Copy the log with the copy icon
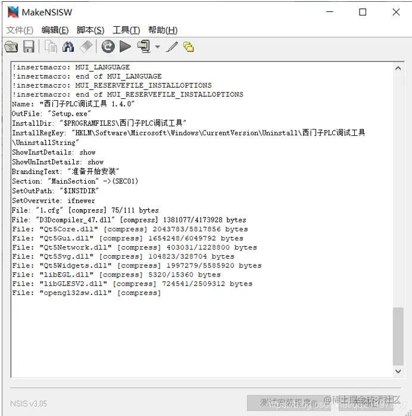 (51, 46)
